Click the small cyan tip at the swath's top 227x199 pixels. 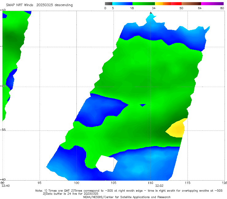tap(151, 18)
